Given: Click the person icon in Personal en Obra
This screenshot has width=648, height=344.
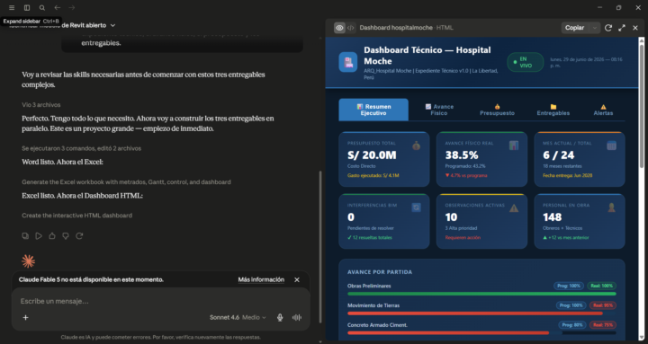Looking at the screenshot, I should [x=612, y=207].
